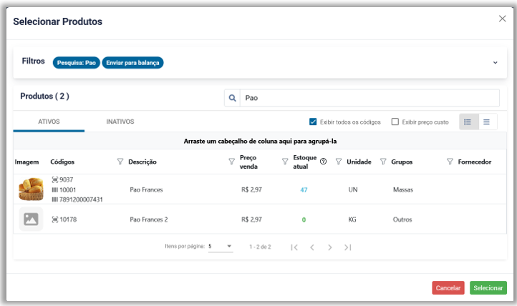Switch to the INATIVOS tab
Screen dimensions: 517x306
tap(120, 122)
